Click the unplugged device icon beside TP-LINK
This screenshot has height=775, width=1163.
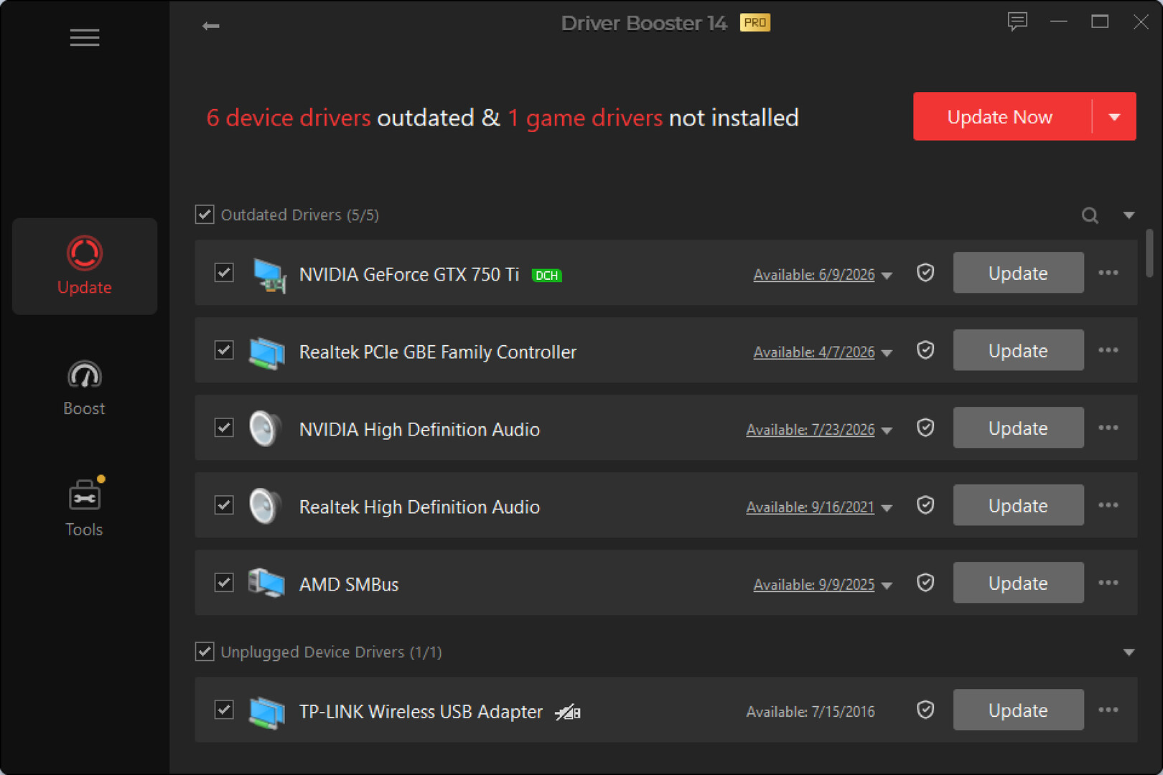(x=568, y=712)
